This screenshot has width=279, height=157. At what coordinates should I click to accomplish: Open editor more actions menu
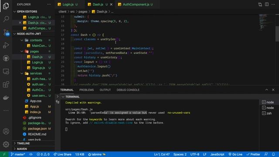[273, 4]
